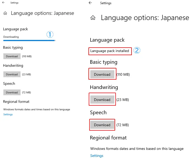Click the back arrow in left Settings panel
The height and width of the screenshot is (160, 190).
pyautogui.click(x=3, y=3)
